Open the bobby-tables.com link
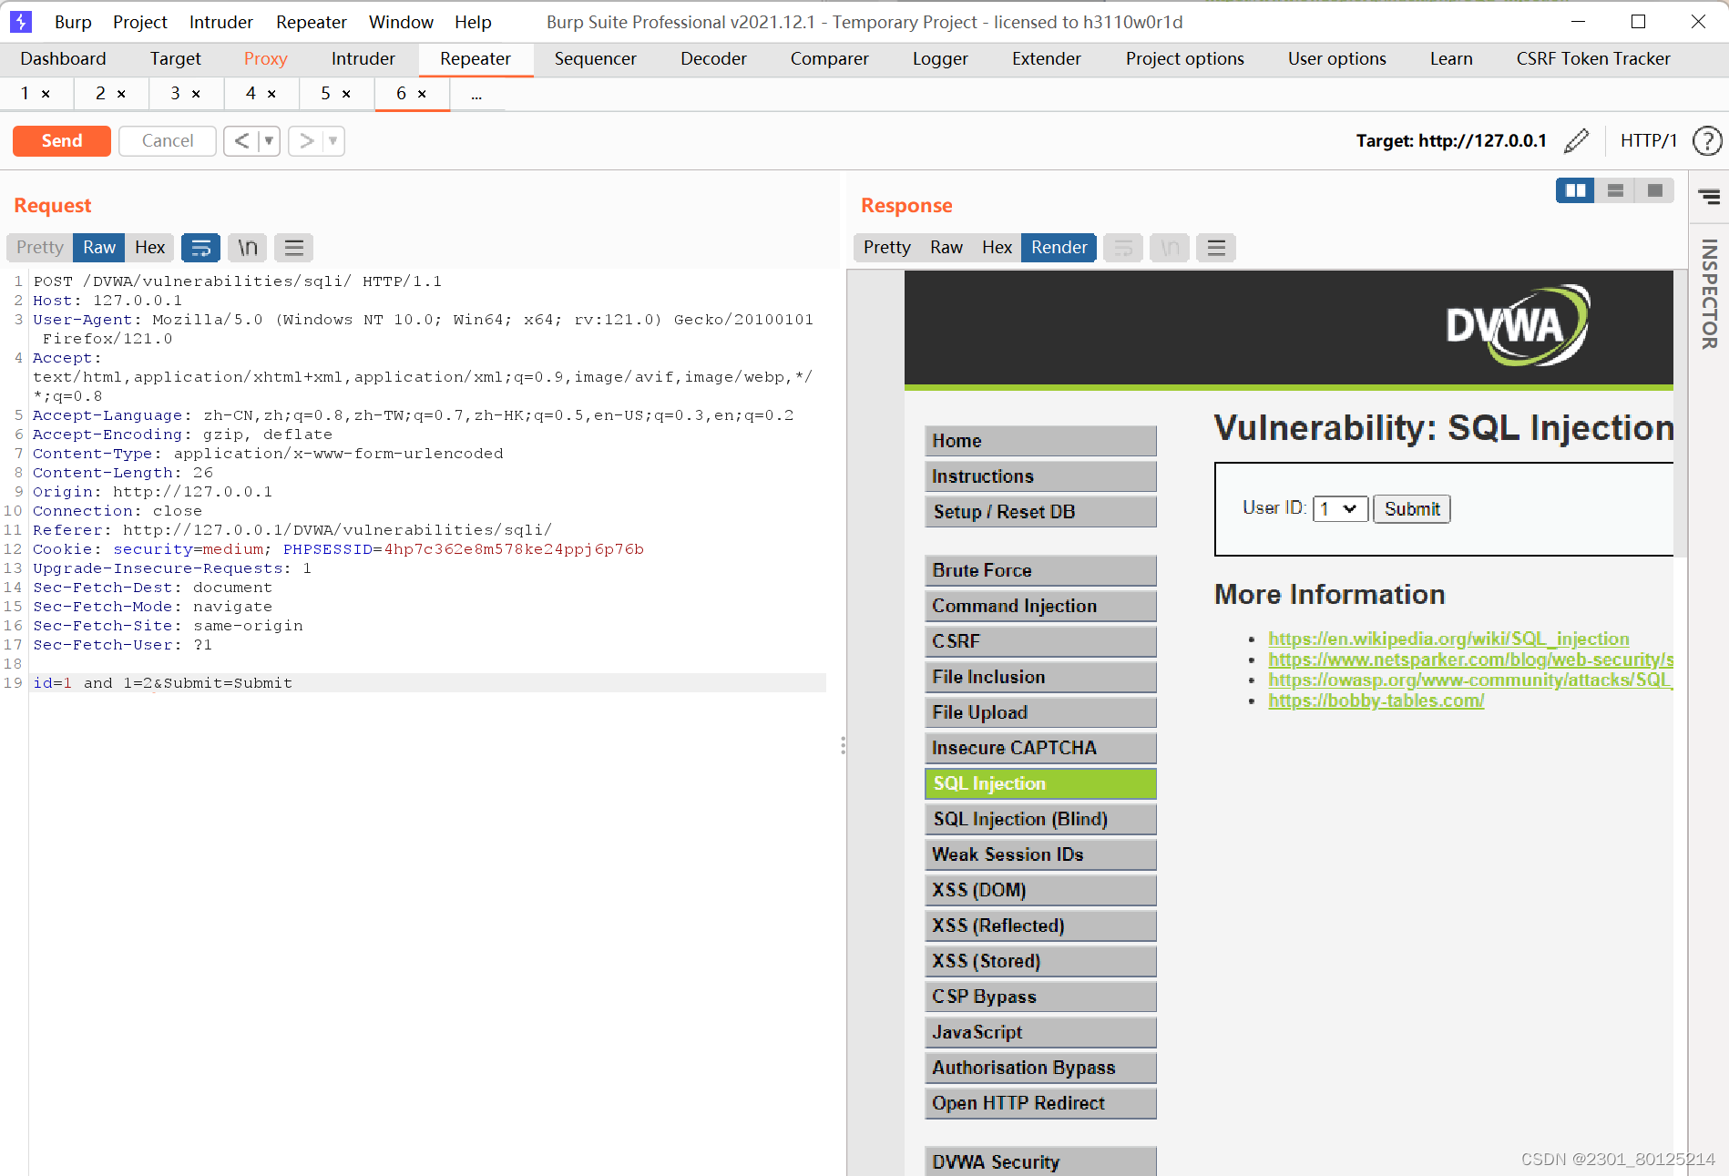 (1376, 700)
